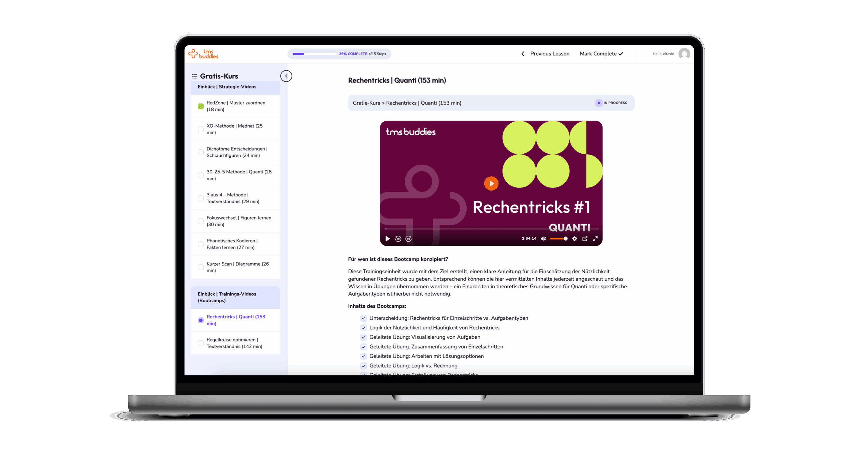Rewind video 10 seconds
The height and width of the screenshot is (456, 855).
[398, 239]
